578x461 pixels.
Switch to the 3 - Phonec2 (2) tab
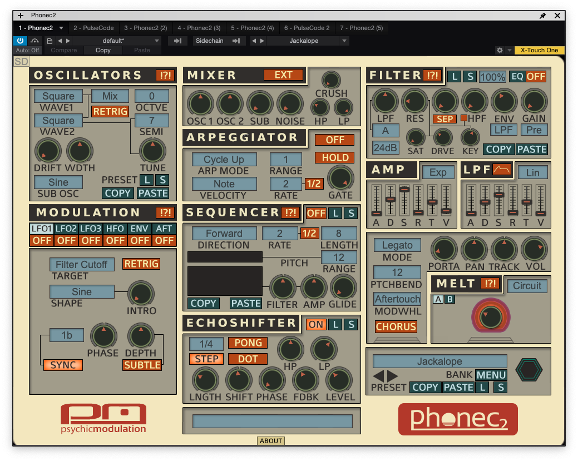(x=146, y=28)
